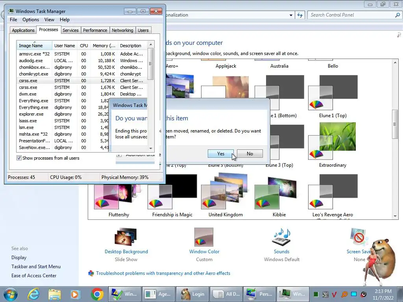Switch to the Services tab
The image size is (403, 302).
tap(70, 30)
